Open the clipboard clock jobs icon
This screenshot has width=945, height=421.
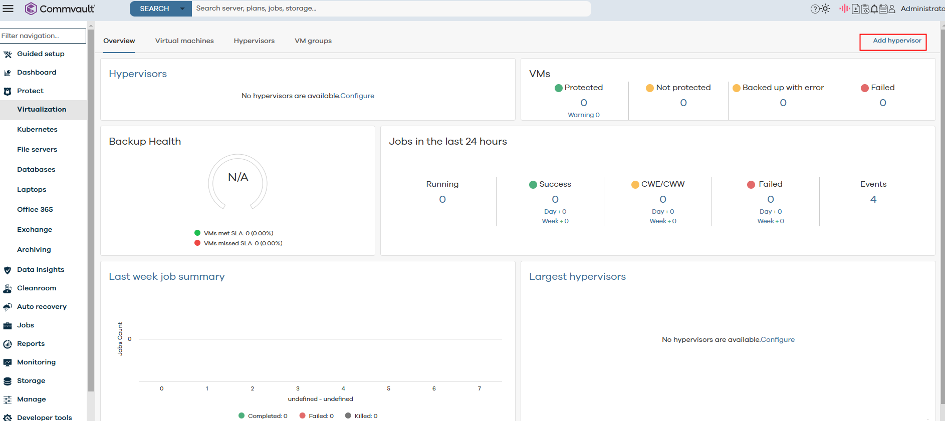pyautogui.click(x=865, y=9)
